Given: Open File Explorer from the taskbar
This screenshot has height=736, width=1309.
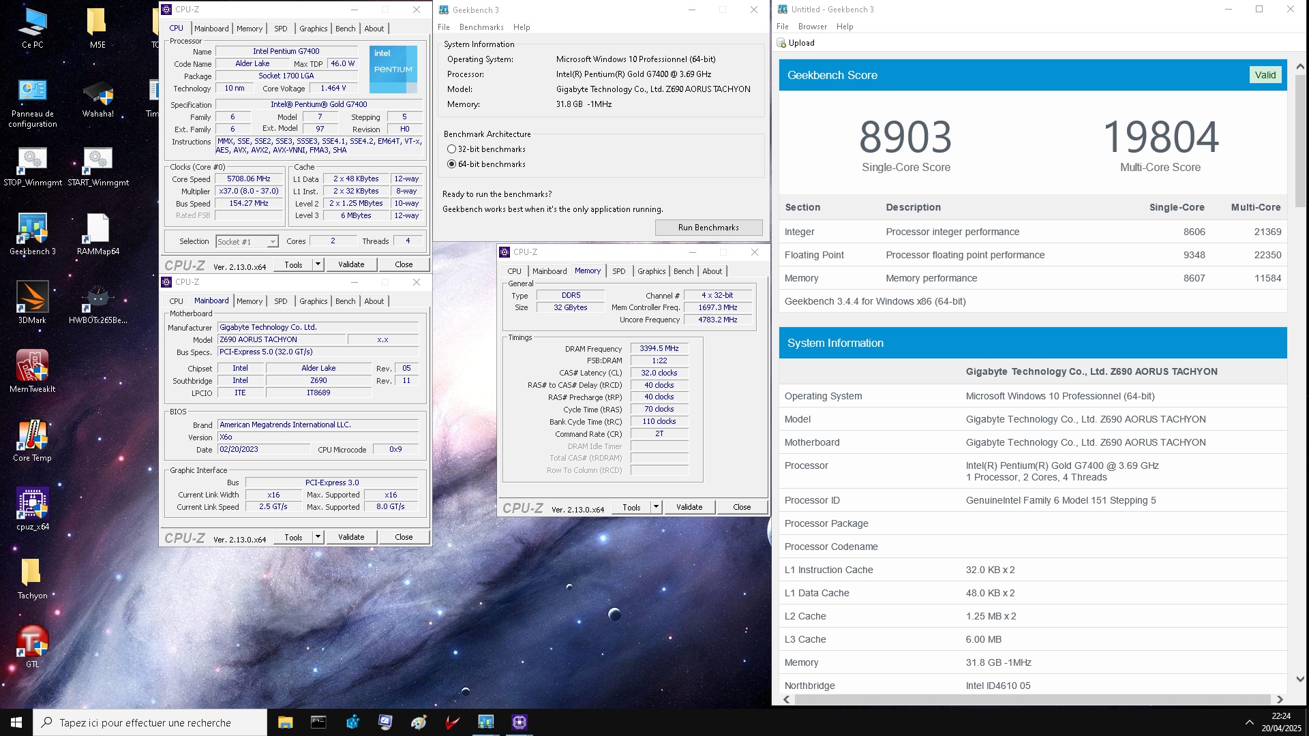Looking at the screenshot, I should [x=285, y=722].
